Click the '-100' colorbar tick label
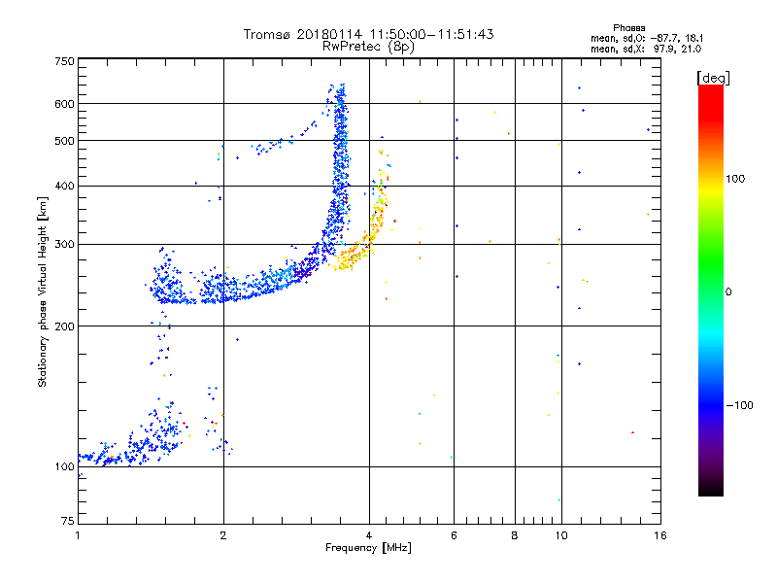This screenshot has width=777, height=583. 739,405
